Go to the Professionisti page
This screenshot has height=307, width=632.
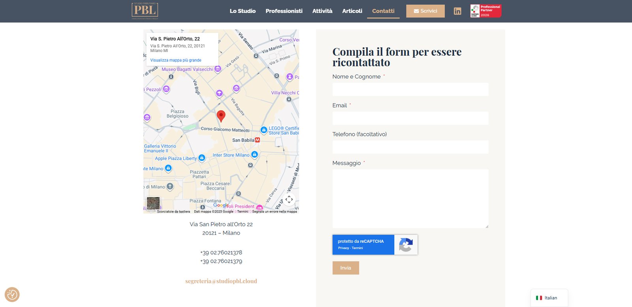tap(284, 11)
